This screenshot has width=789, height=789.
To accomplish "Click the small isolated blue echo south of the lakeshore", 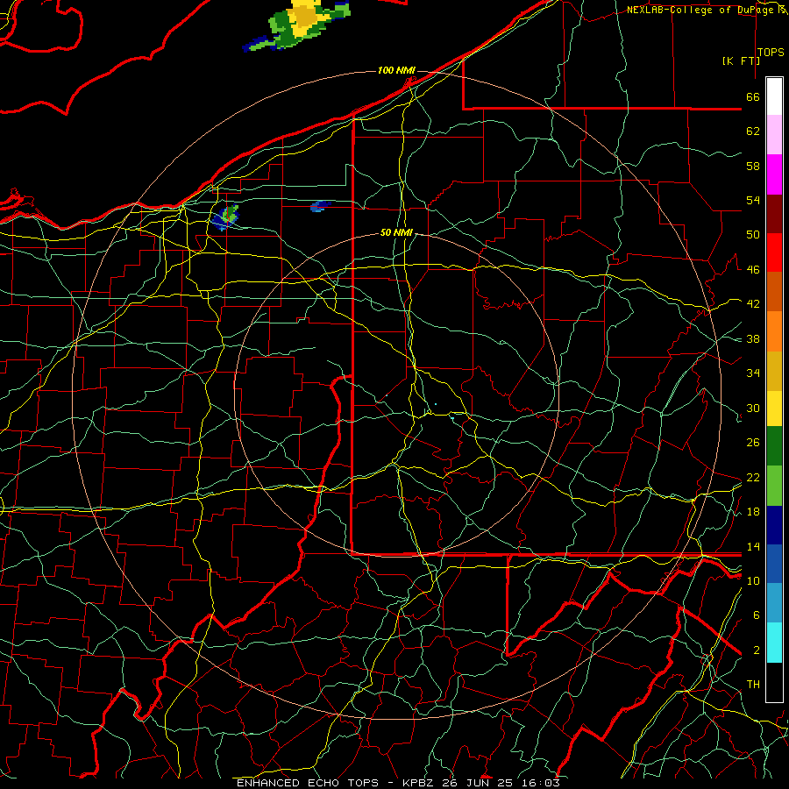I will tap(320, 206).
